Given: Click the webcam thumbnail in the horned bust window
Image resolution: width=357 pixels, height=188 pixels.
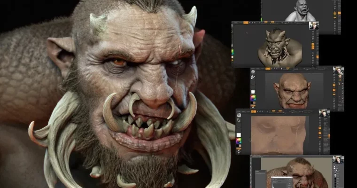Looking at the screenshot, I should click(314, 25).
